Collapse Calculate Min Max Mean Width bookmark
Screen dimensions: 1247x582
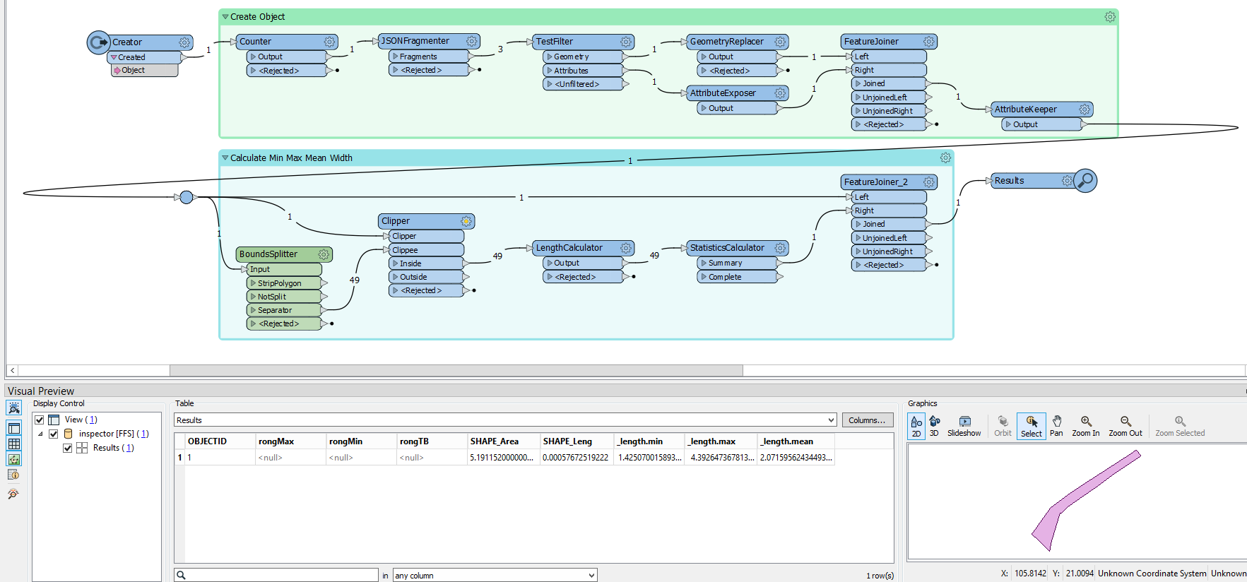tap(225, 158)
